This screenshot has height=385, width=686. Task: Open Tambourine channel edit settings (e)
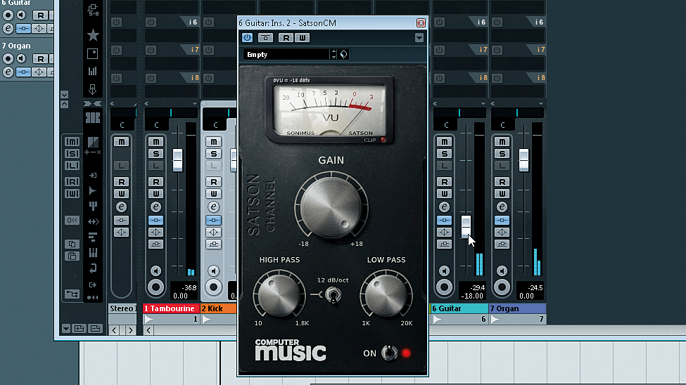tap(155, 207)
